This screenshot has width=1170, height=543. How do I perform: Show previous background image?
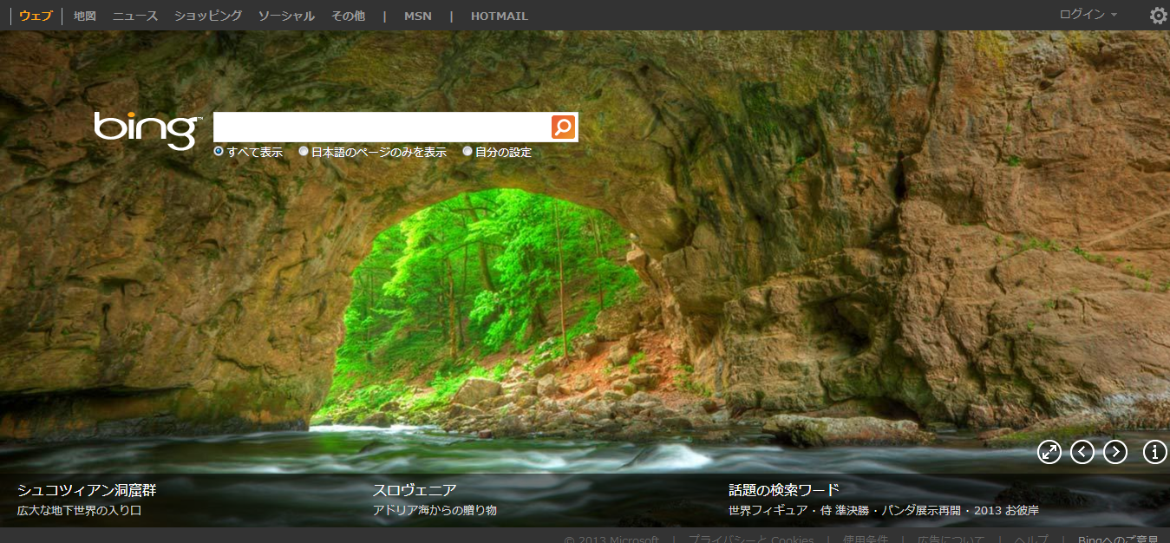click(x=1082, y=452)
